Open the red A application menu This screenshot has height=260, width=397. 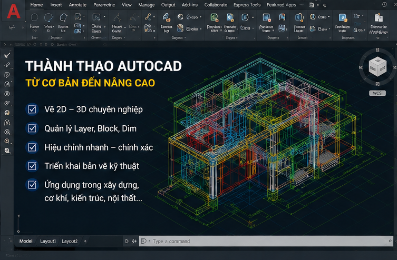pyautogui.click(x=13, y=12)
